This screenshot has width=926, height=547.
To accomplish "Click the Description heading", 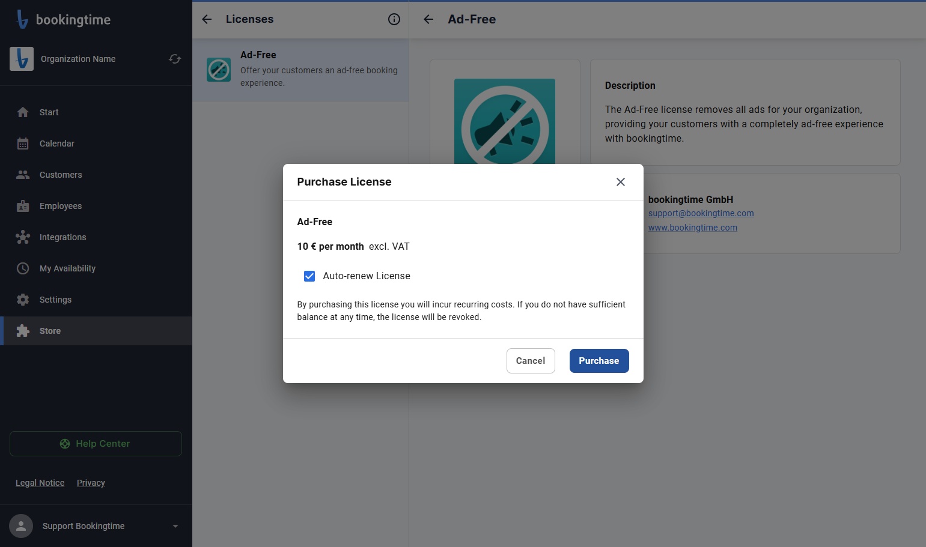I will (630, 85).
